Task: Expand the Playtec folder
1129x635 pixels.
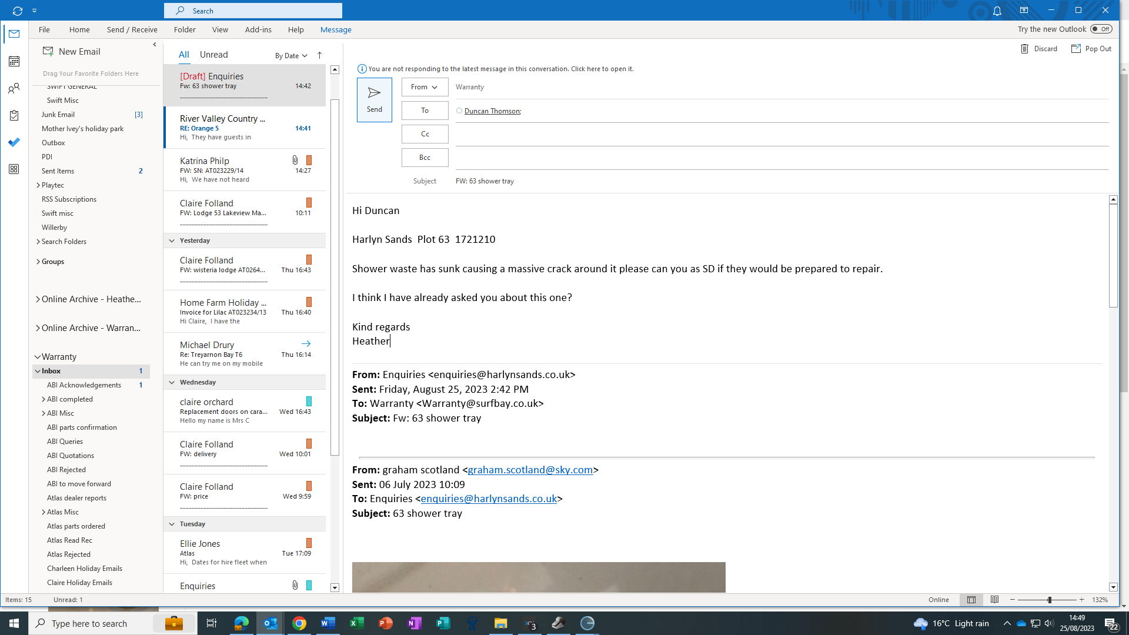Action: coord(38,185)
